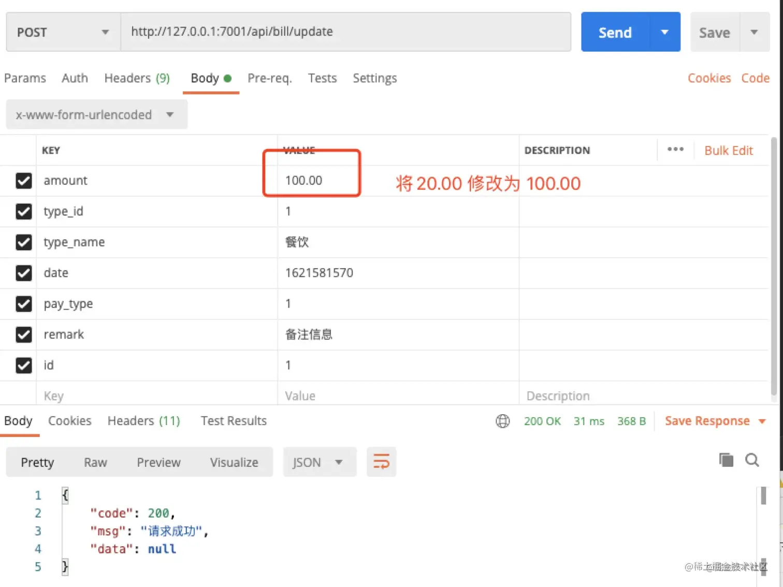
Task: Open the response Headers (11) tab
Action: 144,421
